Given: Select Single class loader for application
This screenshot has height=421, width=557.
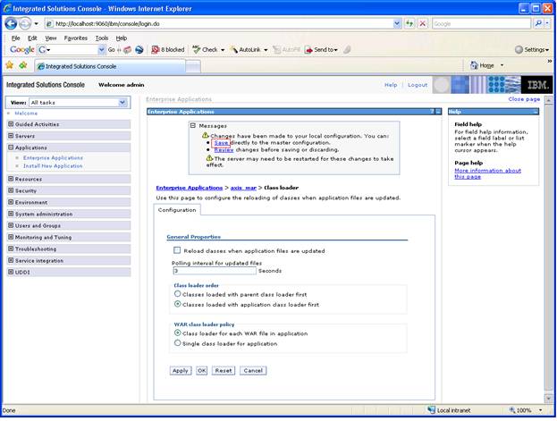Looking at the screenshot, I should tap(178, 343).
